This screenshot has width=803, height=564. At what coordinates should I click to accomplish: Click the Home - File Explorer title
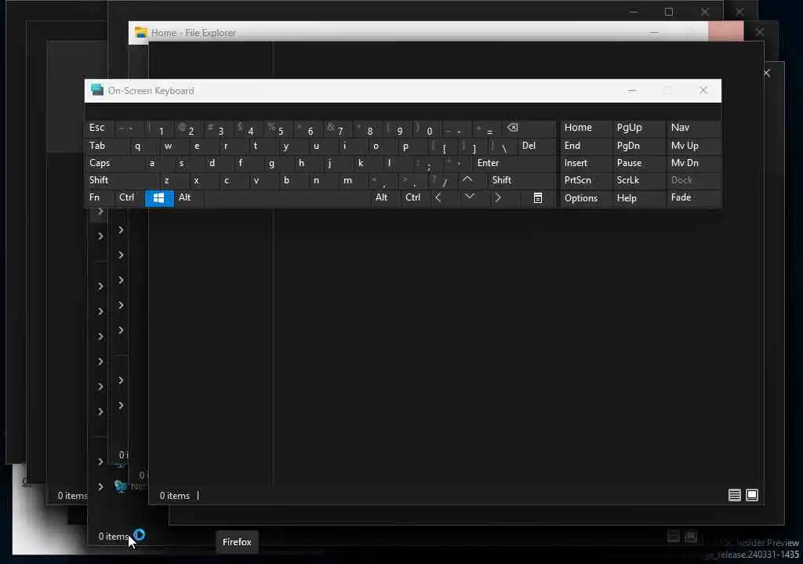(194, 33)
